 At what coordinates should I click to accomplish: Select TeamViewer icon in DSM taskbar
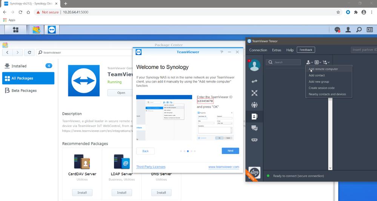click(x=52, y=30)
